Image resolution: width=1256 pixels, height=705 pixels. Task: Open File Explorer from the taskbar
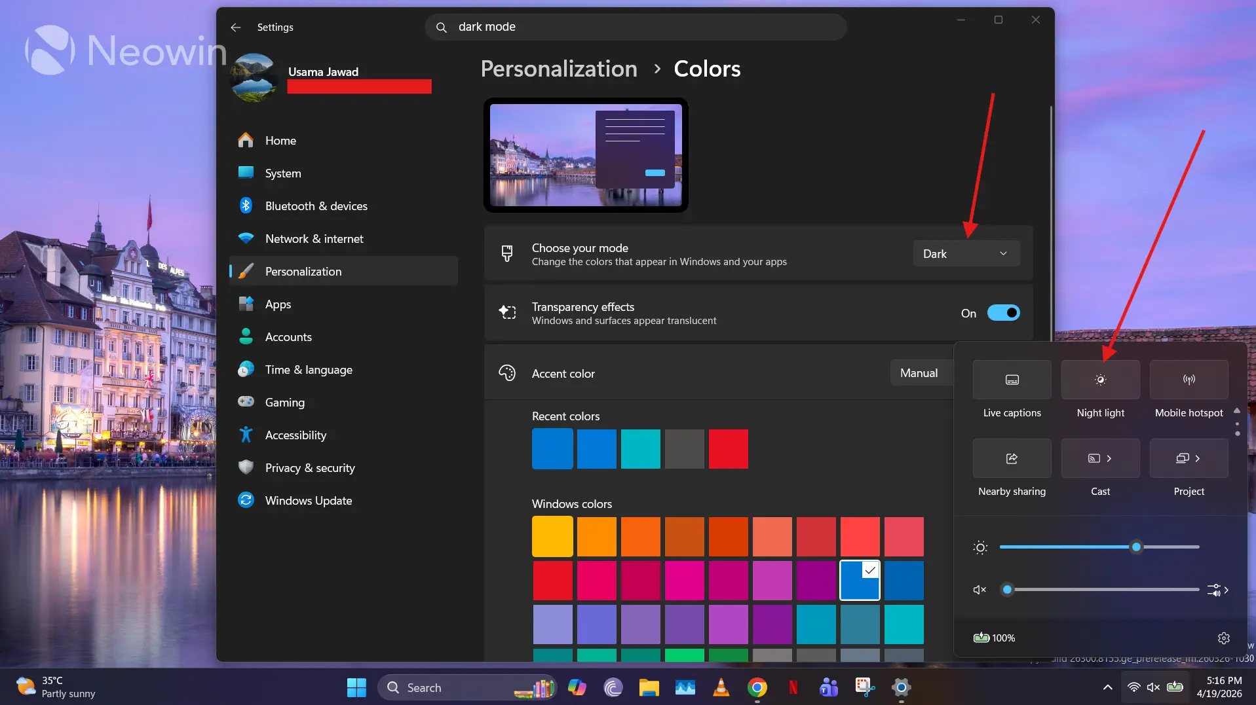(649, 687)
